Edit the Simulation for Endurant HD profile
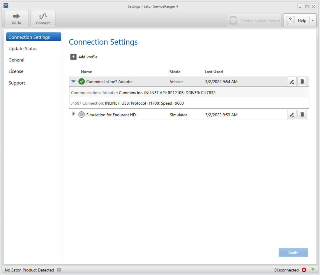The width and height of the screenshot is (320, 275). [x=292, y=114]
